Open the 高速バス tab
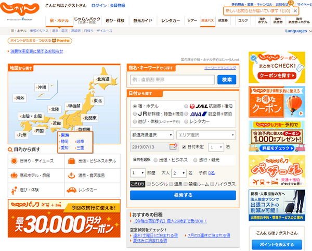Viewport: 312px width, 251px height. coord(207,20)
